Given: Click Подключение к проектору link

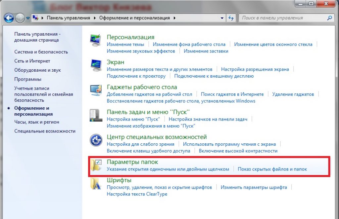Looking at the screenshot, I should click(x=136, y=76).
